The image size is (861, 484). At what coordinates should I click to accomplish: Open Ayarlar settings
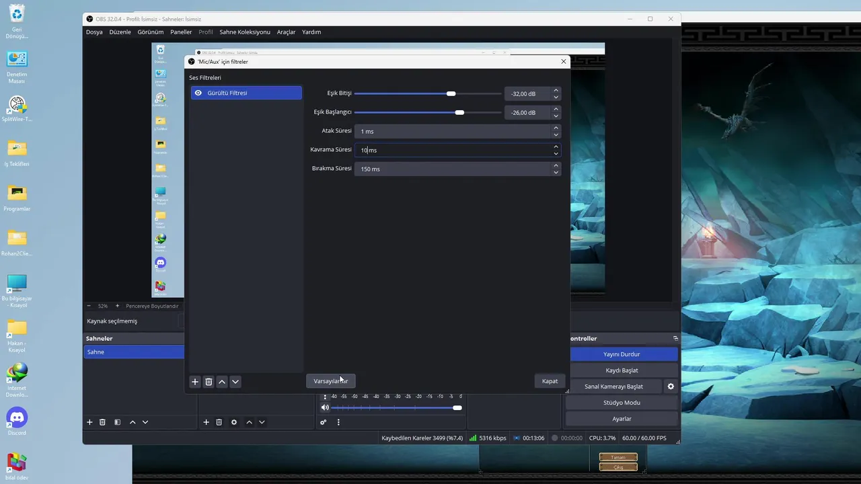tap(622, 419)
